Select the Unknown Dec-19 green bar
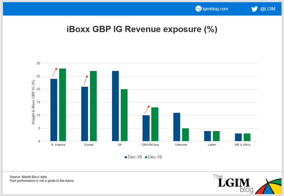 click(x=185, y=135)
